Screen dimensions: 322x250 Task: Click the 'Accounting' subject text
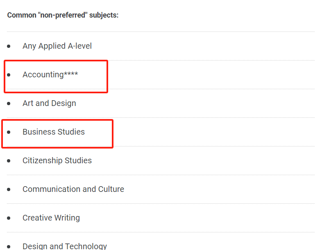click(43, 74)
